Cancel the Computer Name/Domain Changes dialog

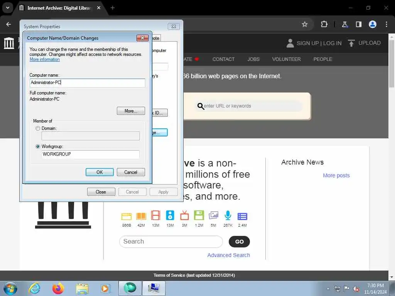click(x=131, y=172)
